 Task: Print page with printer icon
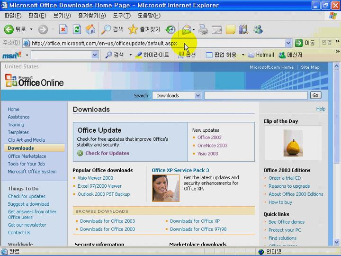click(203, 29)
